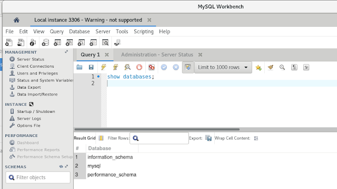Open the Scripting menu
The width and height of the screenshot is (337, 189).
(x=144, y=31)
